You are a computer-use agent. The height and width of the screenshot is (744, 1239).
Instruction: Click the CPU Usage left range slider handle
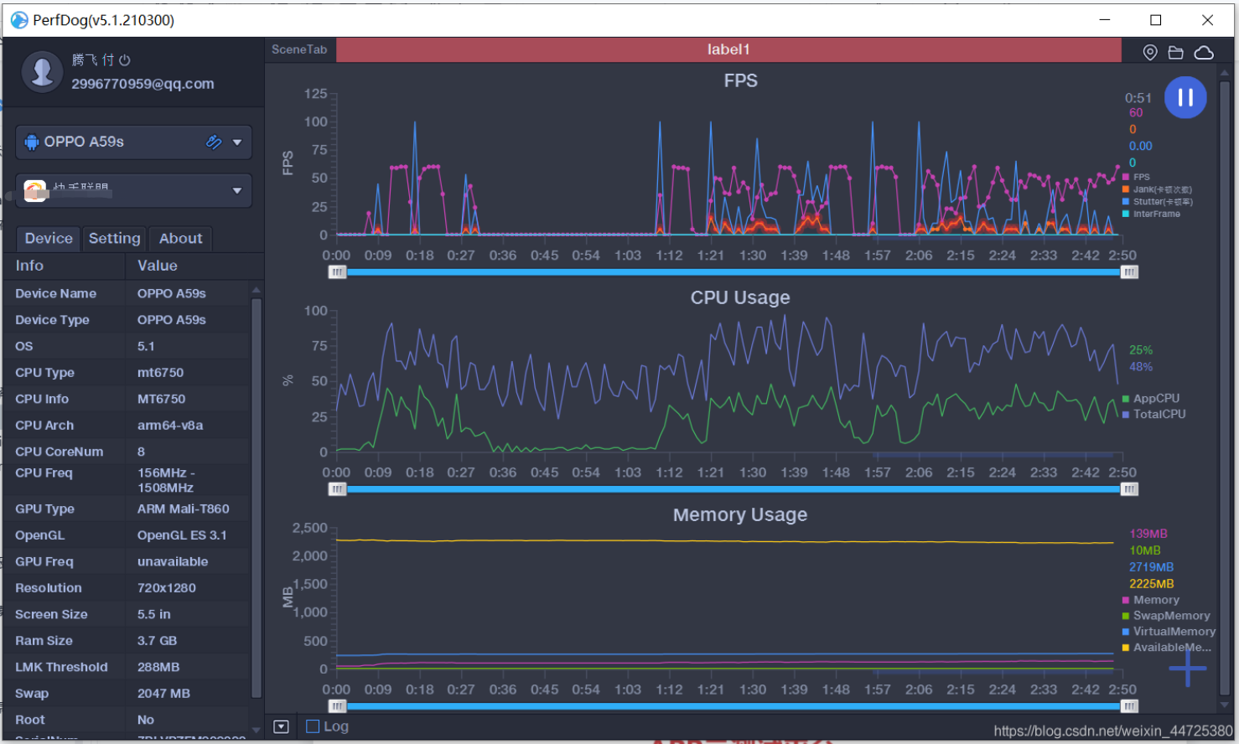[337, 488]
